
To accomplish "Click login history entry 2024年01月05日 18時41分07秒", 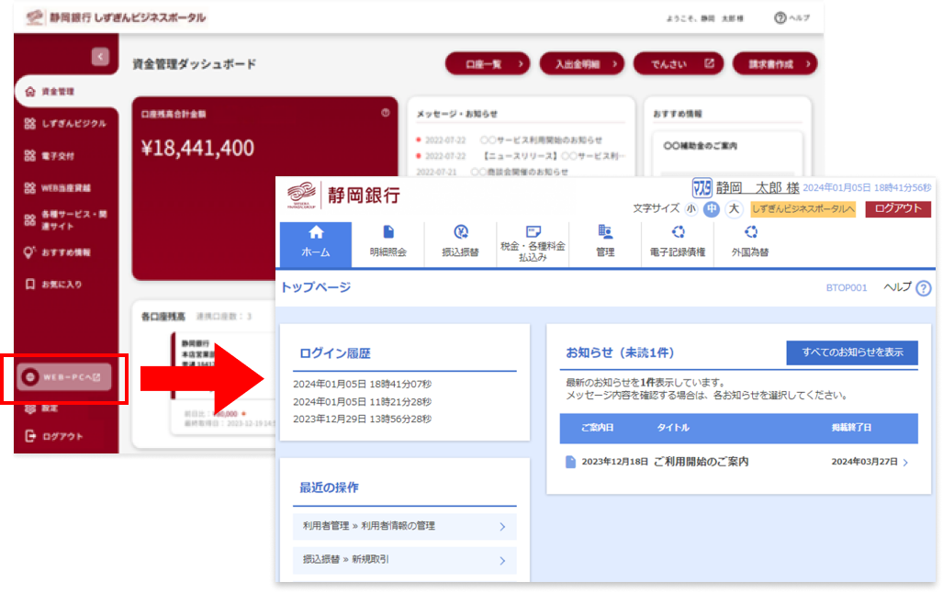I will pos(362,385).
